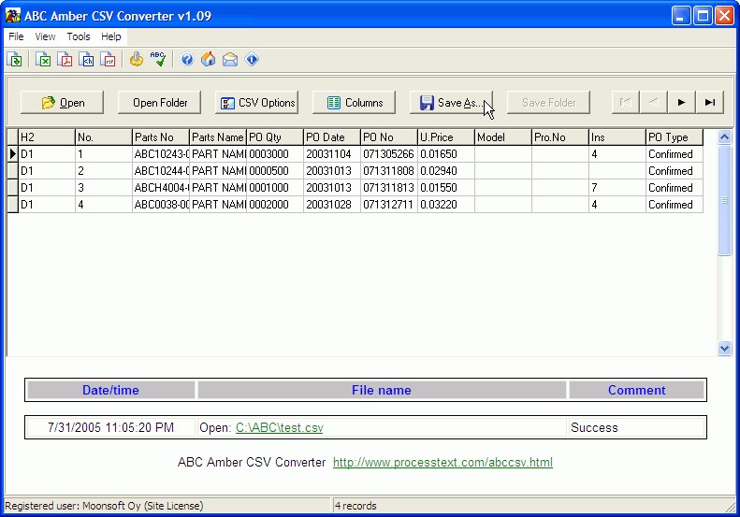Open the File menu
The height and width of the screenshot is (517, 740).
[16, 36]
